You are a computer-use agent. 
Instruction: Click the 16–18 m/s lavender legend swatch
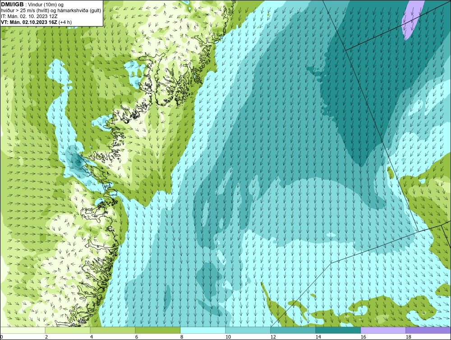383,330
